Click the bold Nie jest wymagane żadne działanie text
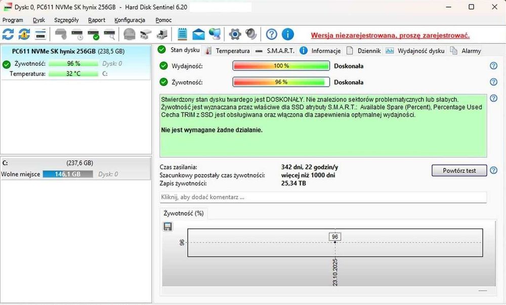Screen dimensions: 506x305 tap(212, 130)
